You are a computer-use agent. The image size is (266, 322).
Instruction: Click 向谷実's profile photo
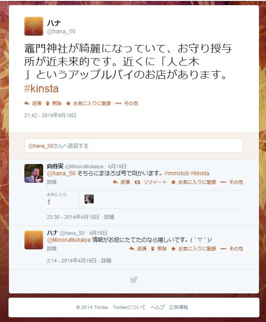[34, 173]
